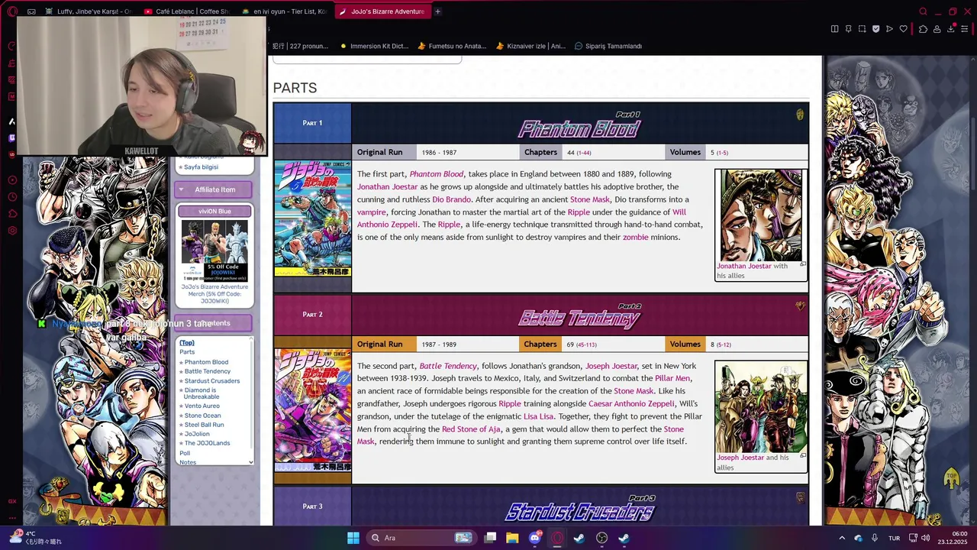Collapse Affiliate Item section arrow
This screenshot has height=550, width=977.
181,189
